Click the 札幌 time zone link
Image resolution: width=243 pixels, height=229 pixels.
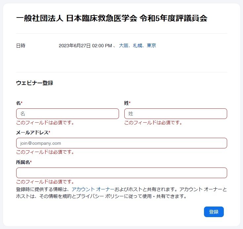pyautogui.click(x=138, y=46)
